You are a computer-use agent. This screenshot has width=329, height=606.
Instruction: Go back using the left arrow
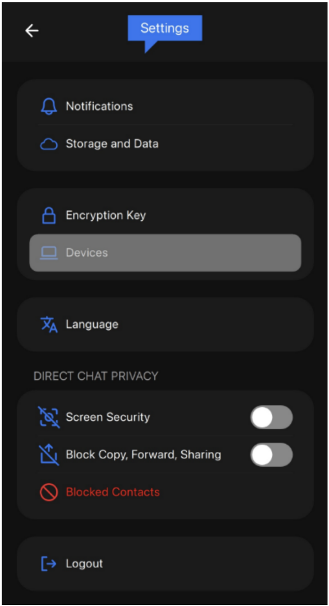pyautogui.click(x=32, y=30)
